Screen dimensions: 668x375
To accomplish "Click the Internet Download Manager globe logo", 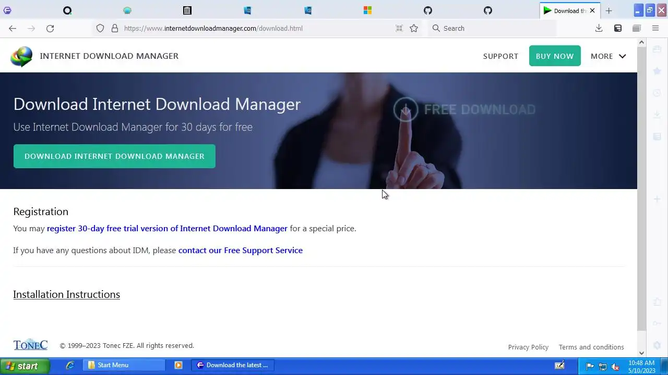I will (x=21, y=56).
